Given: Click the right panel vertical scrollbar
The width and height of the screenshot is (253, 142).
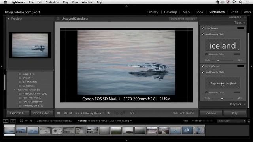Looking at the screenshot, I should pos(249,71).
